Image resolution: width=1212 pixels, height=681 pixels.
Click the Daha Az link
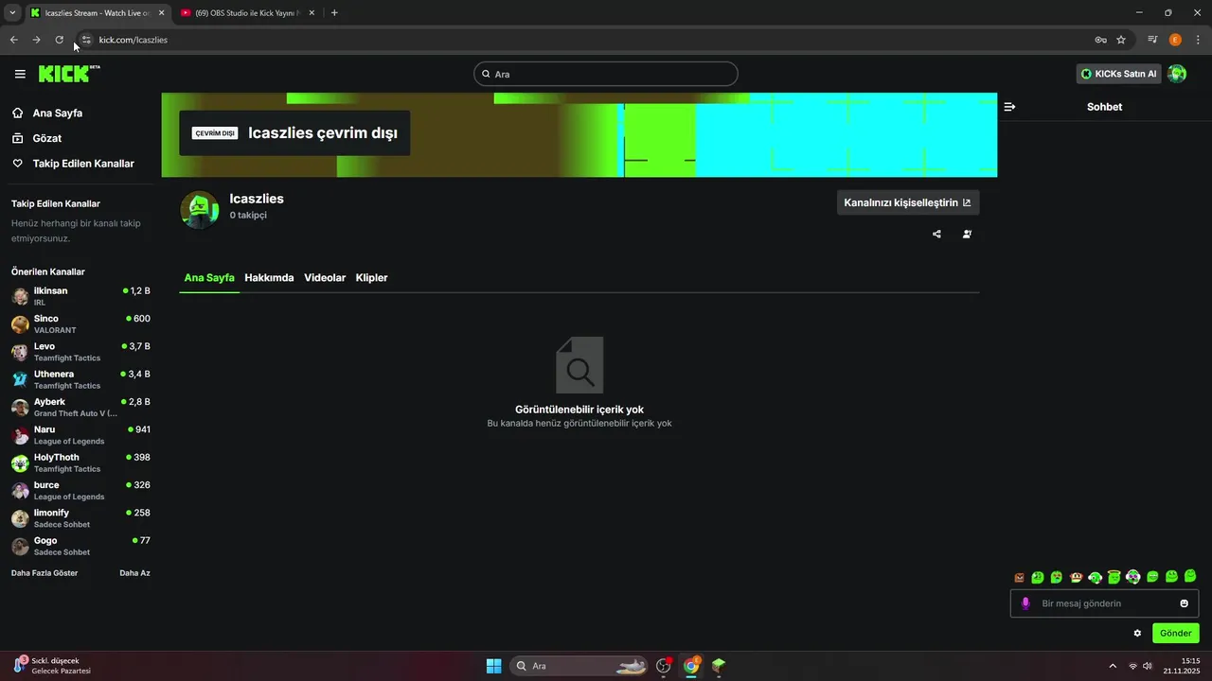click(134, 573)
